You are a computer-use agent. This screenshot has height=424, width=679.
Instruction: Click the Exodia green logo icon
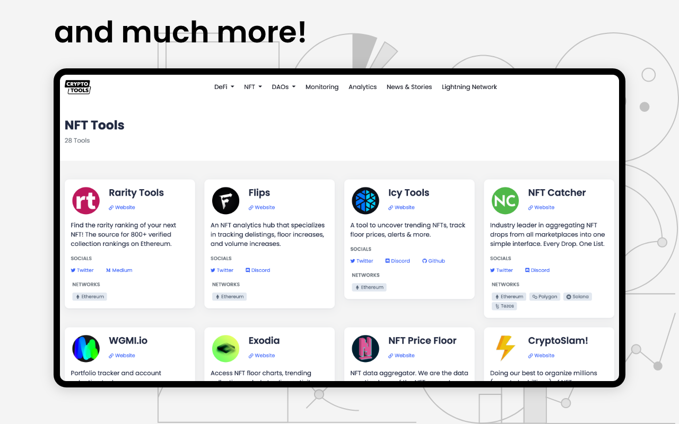(x=225, y=348)
